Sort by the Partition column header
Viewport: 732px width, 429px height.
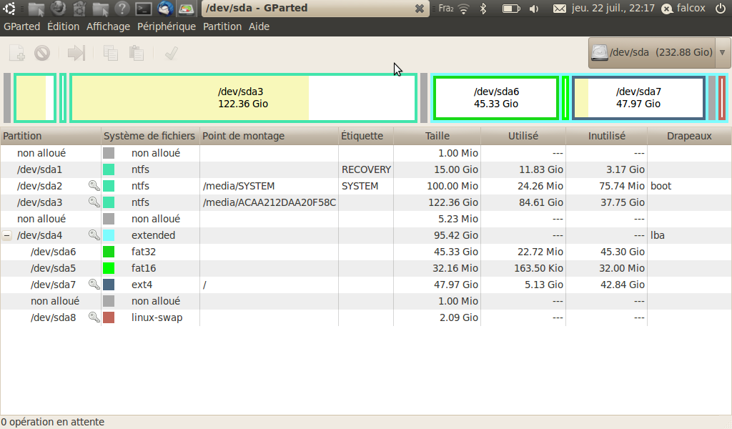click(51, 136)
